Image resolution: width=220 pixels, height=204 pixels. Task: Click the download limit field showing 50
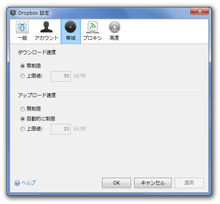(61, 76)
